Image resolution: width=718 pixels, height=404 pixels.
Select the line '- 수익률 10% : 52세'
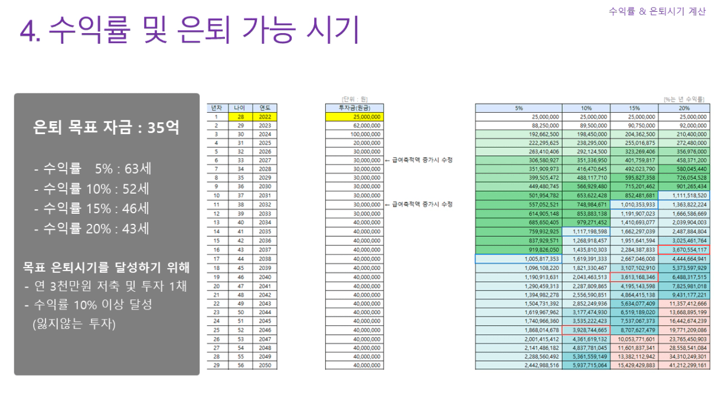click(92, 189)
